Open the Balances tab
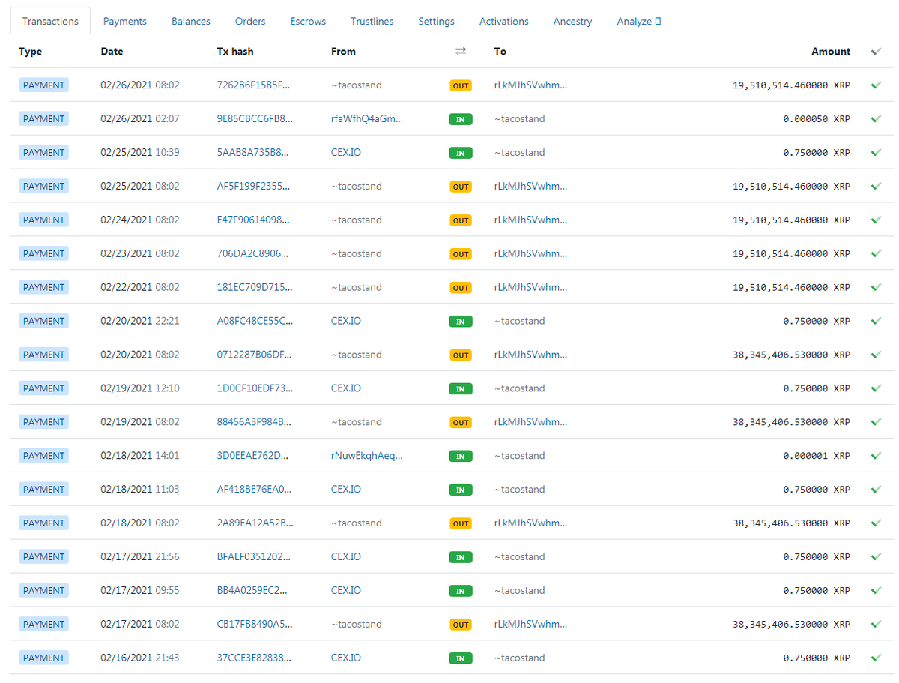 click(191, 21)
